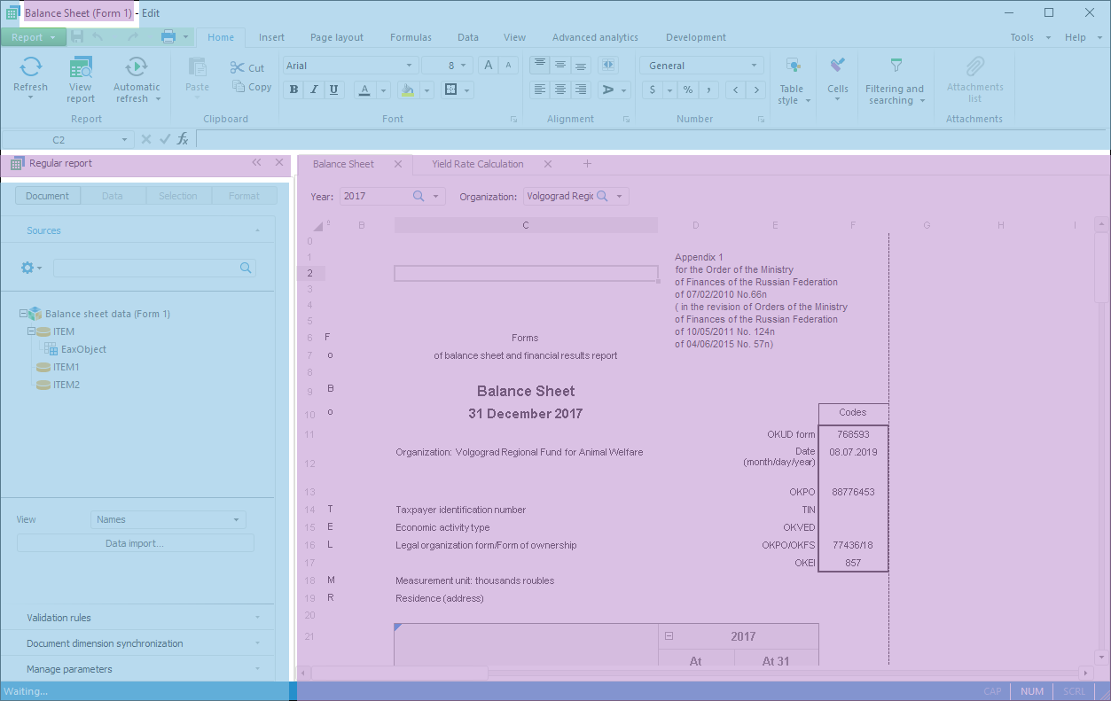Toggle Underline formatting
The image size is (1111, 701).
coord(333,90)
